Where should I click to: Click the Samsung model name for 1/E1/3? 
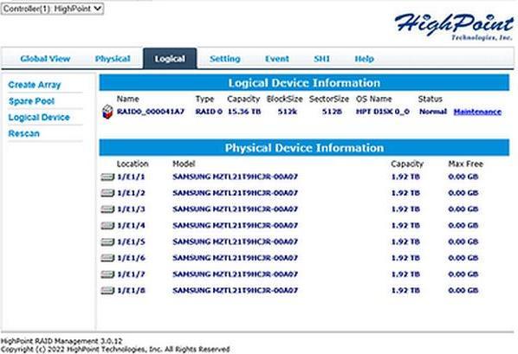pyautogui.click(x=236, y=209)
